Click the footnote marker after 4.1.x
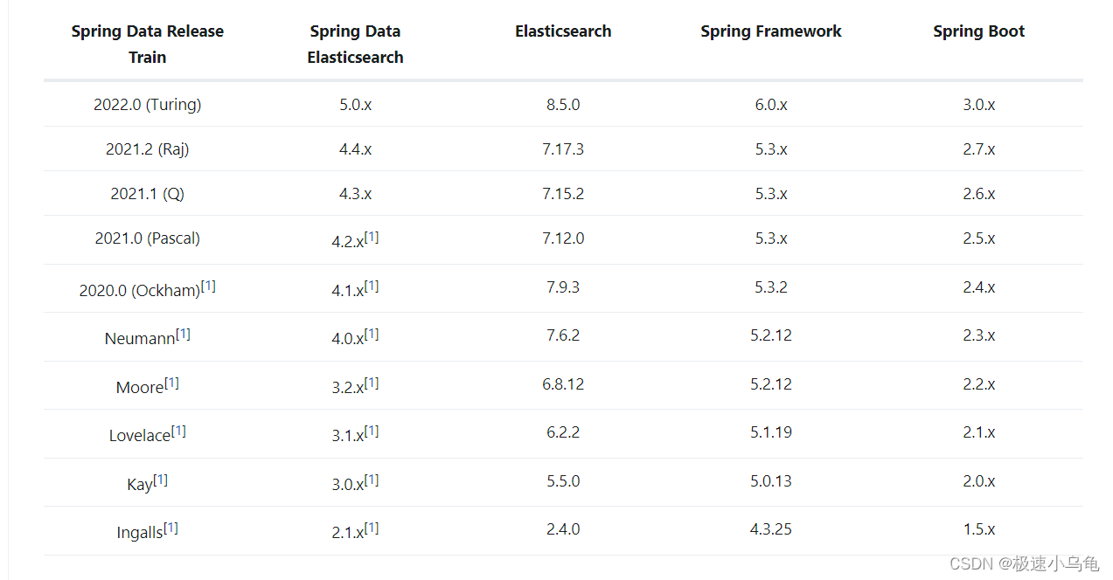Viewport: 1113px width, 580px height. coord(372,287)
